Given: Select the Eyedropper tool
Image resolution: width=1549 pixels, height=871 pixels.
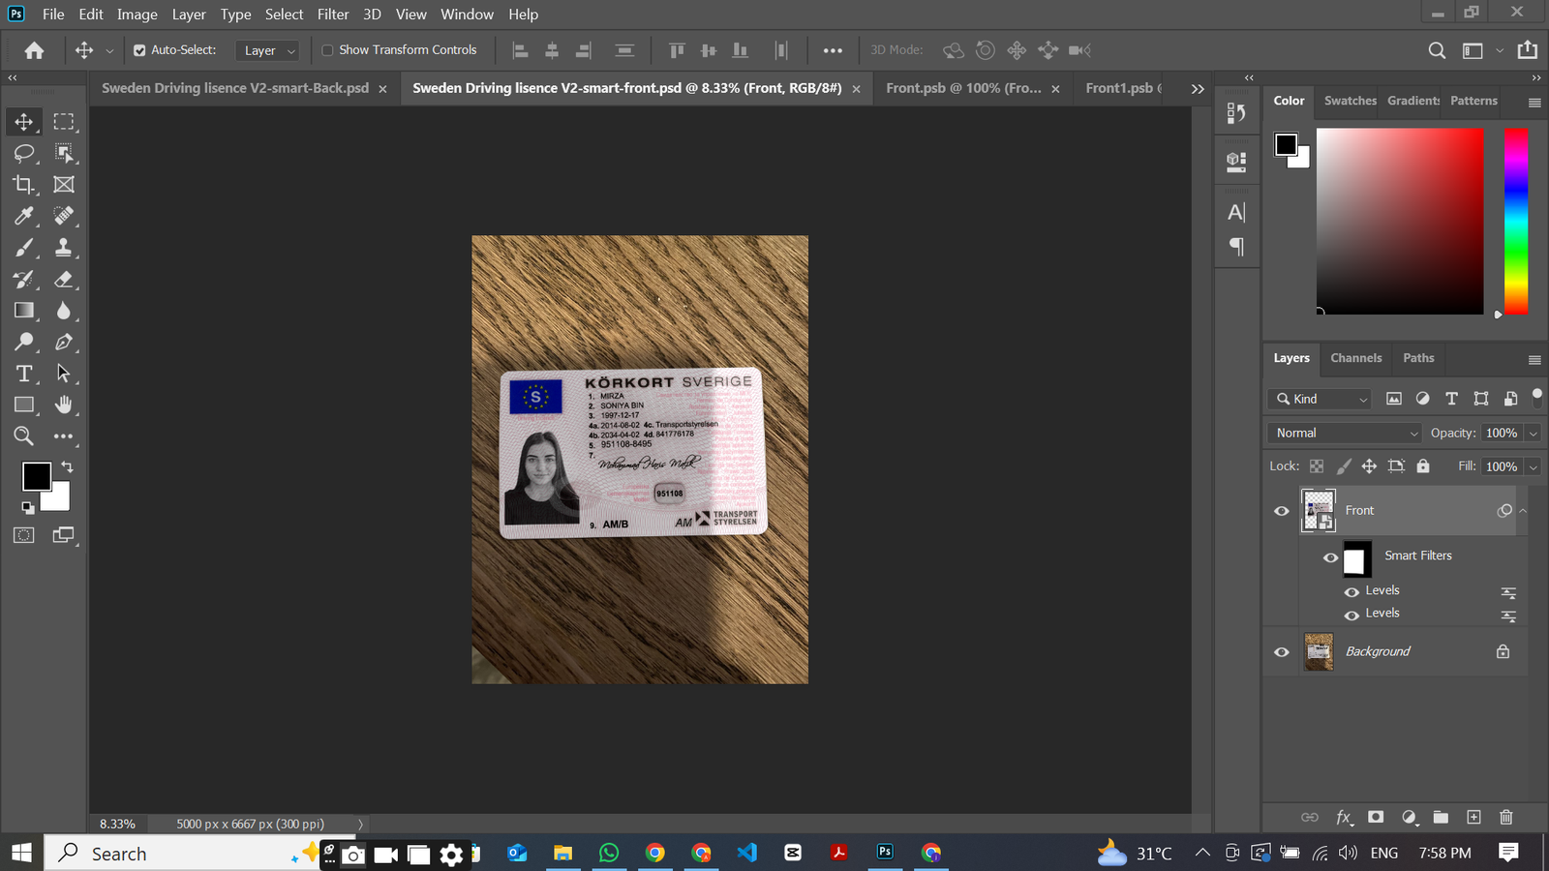Looking at the screenshot, I should 23,216.
